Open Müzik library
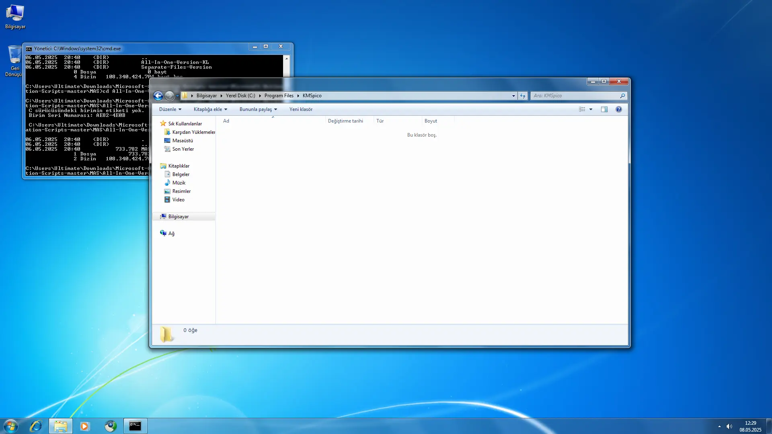The width and height of the screenshot is (772, 434). (x=179, y=183)
